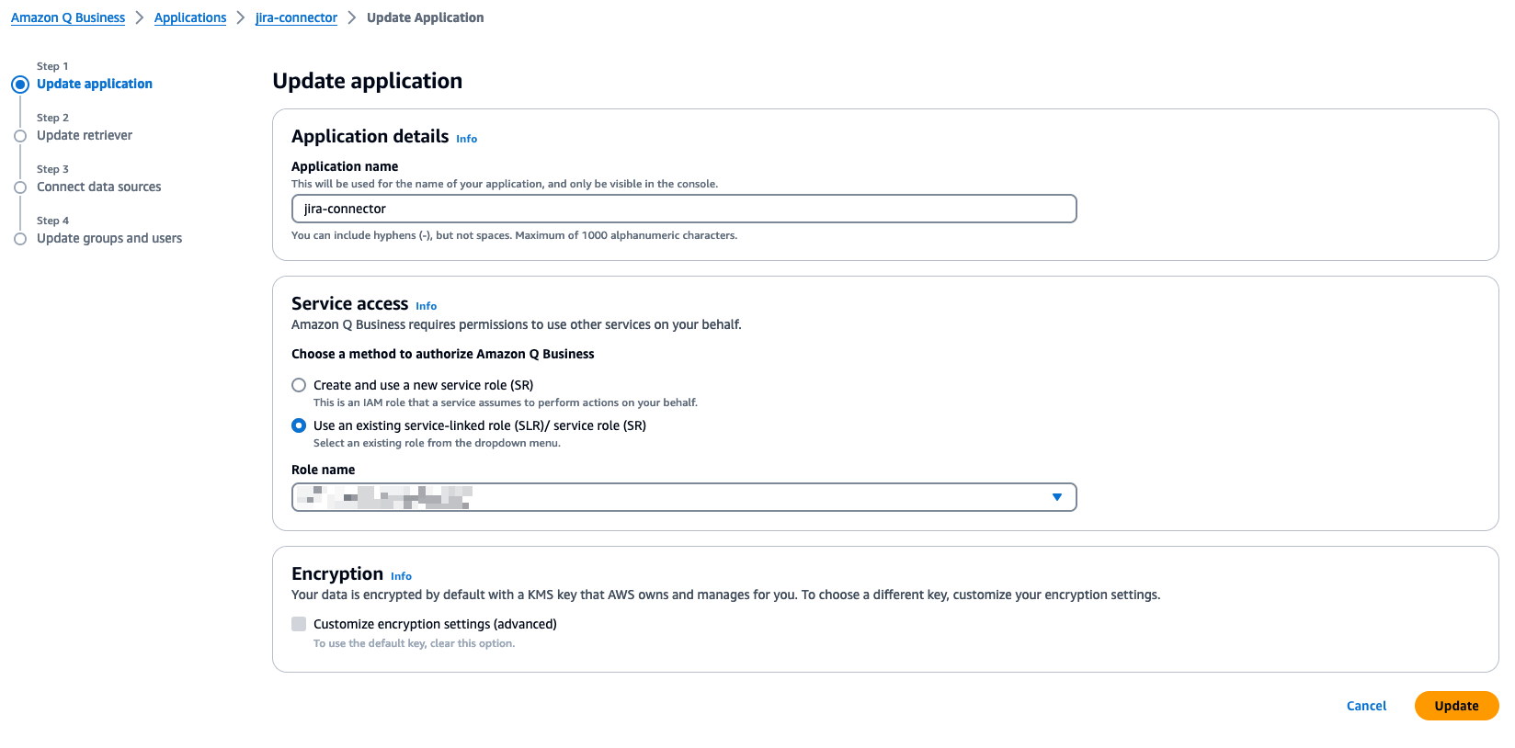Viewport: 1515px width, 748px height.
Task: Click inside the Application name text field
Action: tap(683, 209)
